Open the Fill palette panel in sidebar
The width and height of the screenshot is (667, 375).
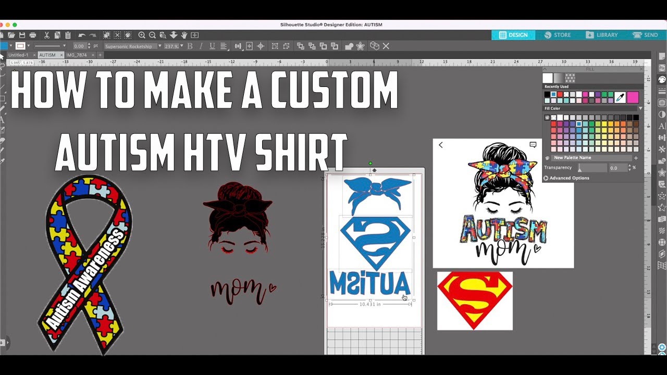(662, 80)
